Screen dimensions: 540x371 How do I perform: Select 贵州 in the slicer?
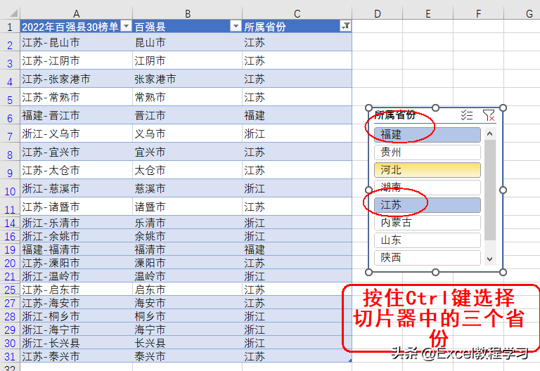pos(427,152)
